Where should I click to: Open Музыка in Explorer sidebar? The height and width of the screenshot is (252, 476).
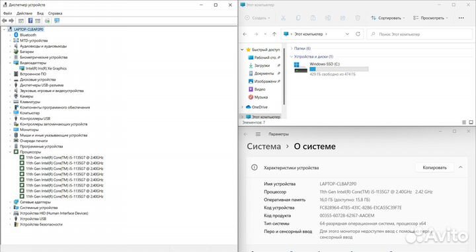(x=258, y=97)
